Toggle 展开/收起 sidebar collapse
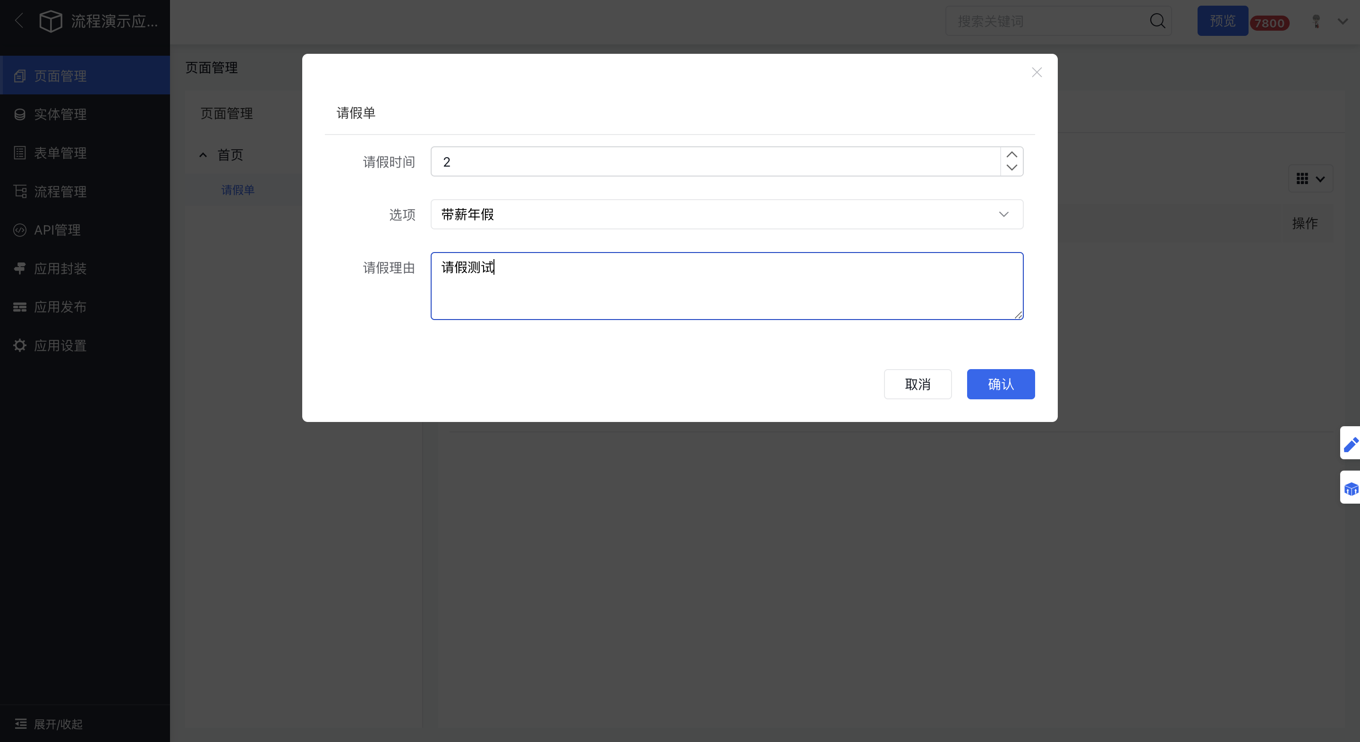 (x=85, y=724)
